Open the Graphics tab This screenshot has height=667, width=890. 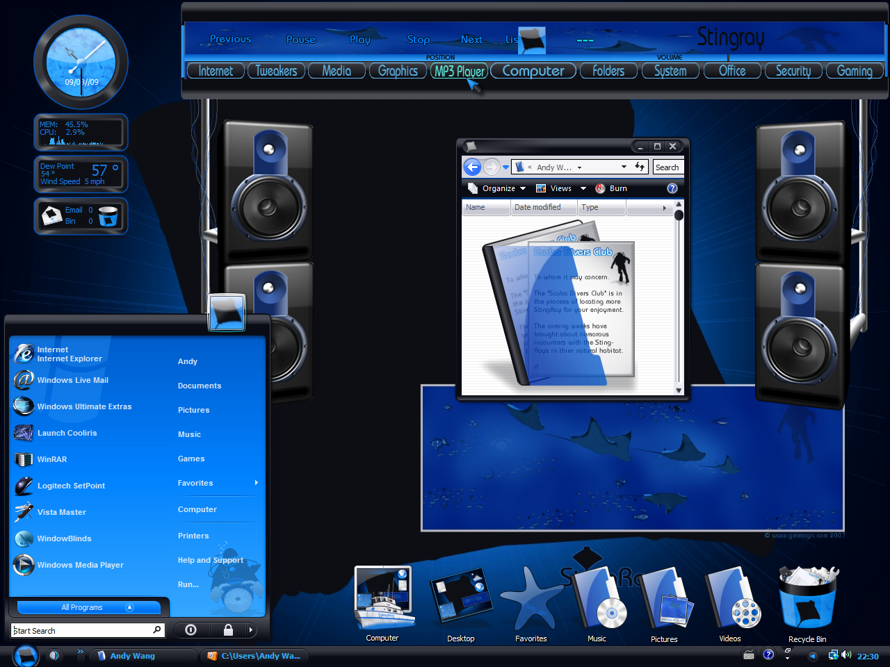pos(398,71)
